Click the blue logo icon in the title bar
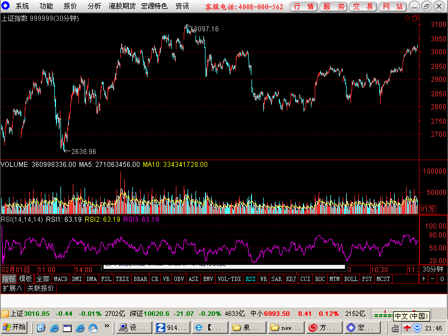448x336 pixels. [6, 6]
